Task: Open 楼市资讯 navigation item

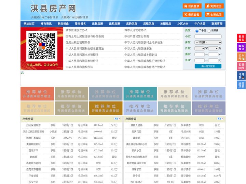Action: [x=46, y=24]
